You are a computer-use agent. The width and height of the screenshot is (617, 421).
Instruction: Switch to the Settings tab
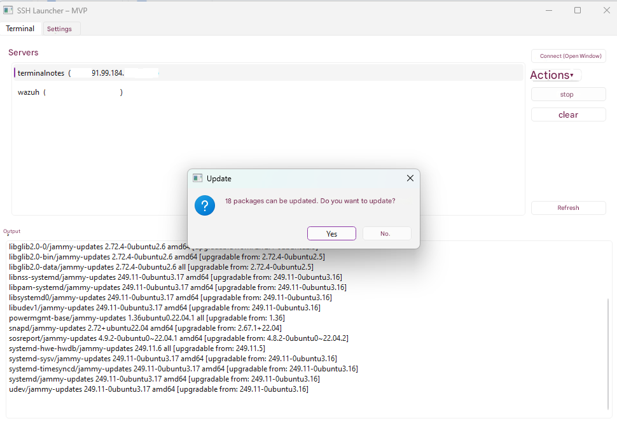(59, 29)
